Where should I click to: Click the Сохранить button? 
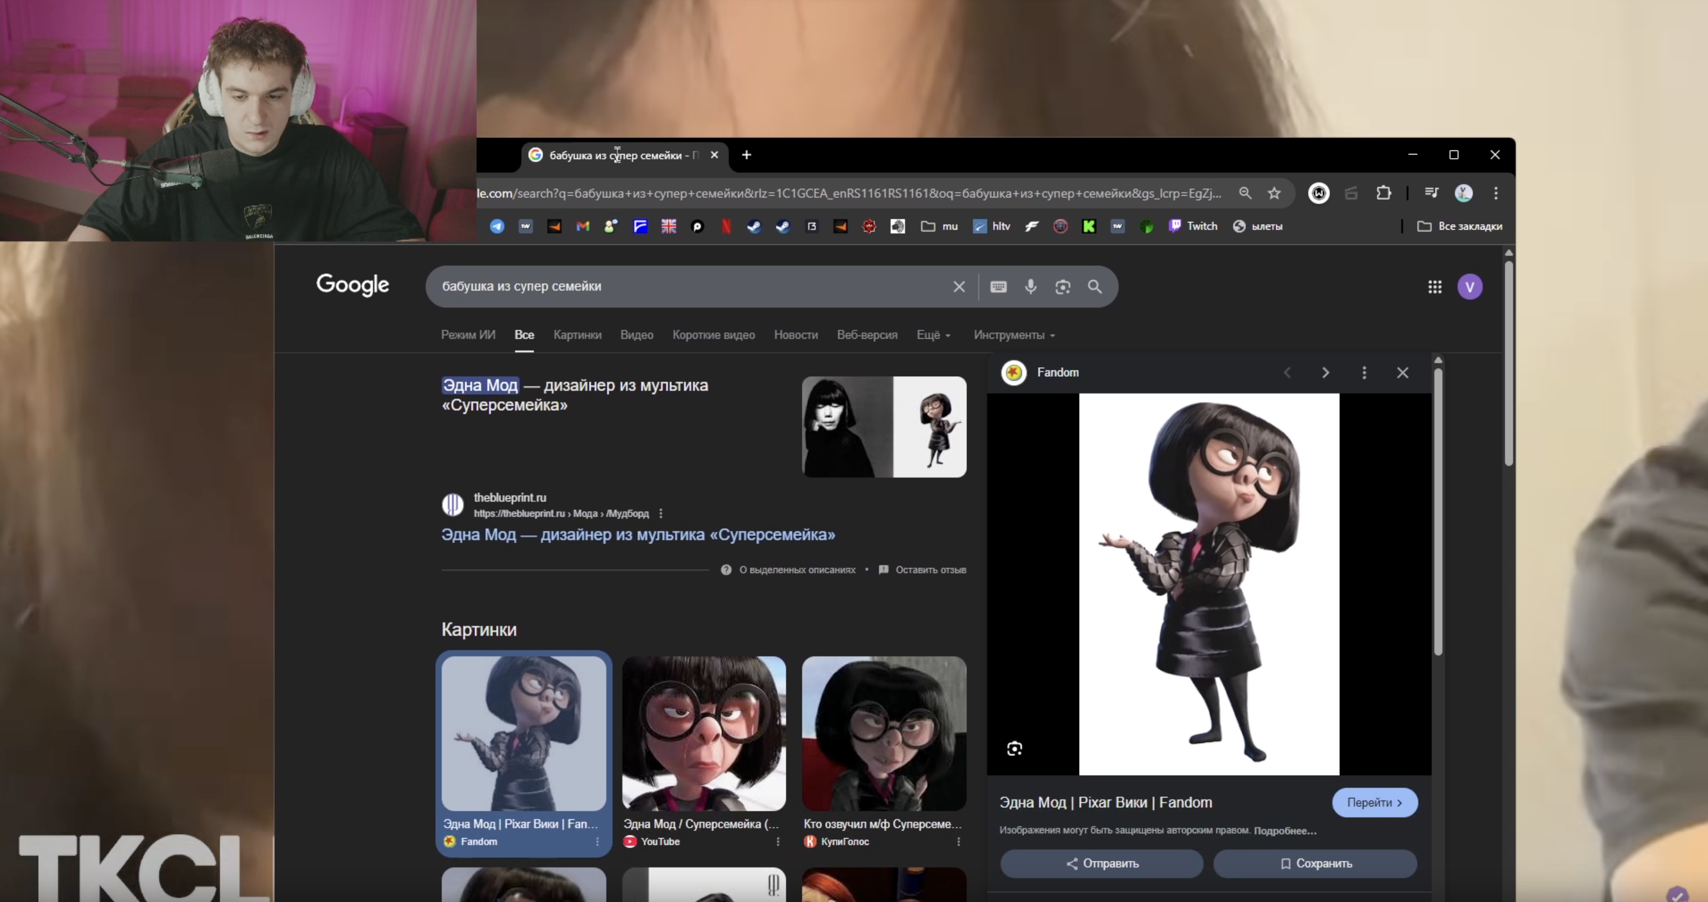click(1315, 863)
